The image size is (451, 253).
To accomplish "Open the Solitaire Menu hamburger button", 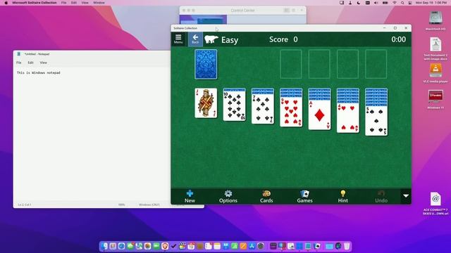I will pos(178,39).
